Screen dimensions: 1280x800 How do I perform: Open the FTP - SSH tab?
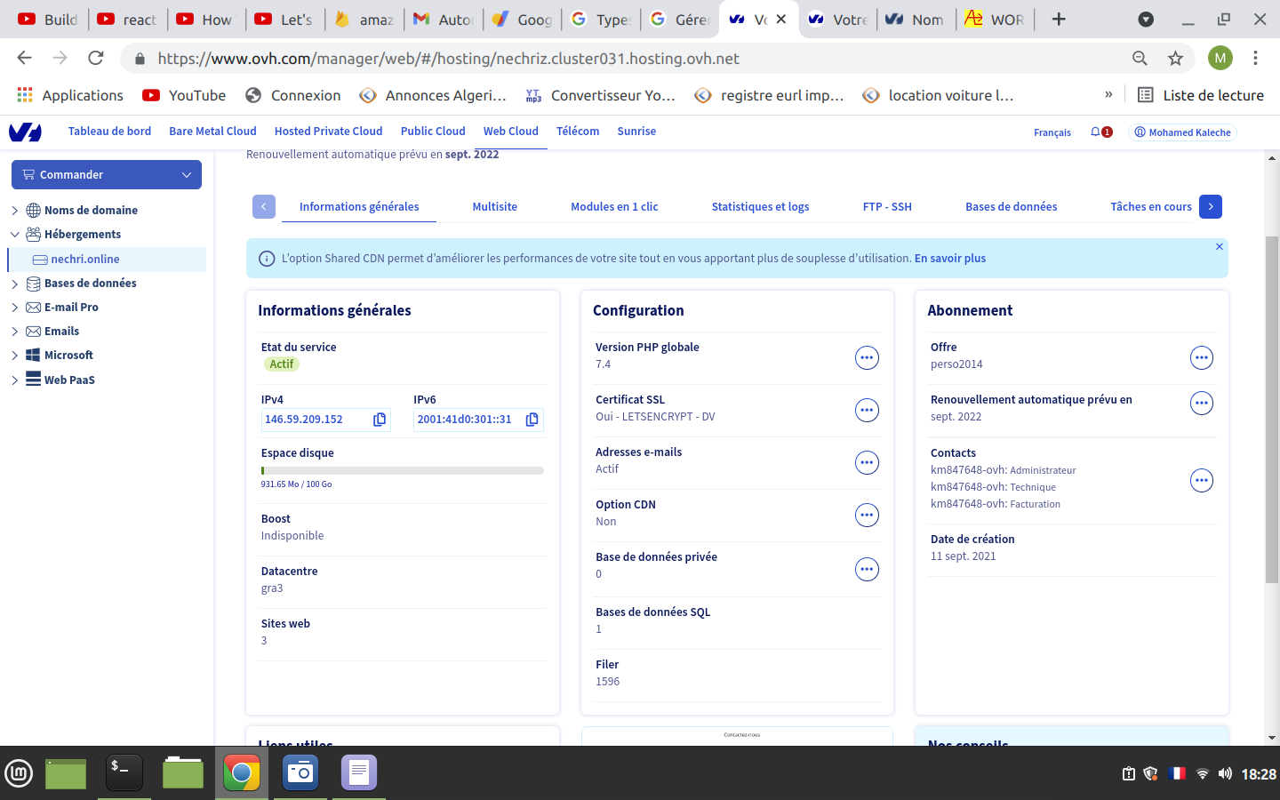pos(887,206)
